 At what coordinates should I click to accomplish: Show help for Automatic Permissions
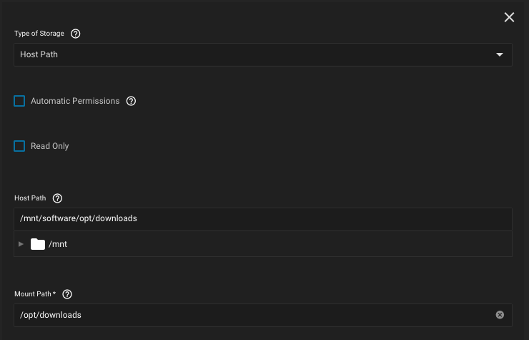[131, 101]
